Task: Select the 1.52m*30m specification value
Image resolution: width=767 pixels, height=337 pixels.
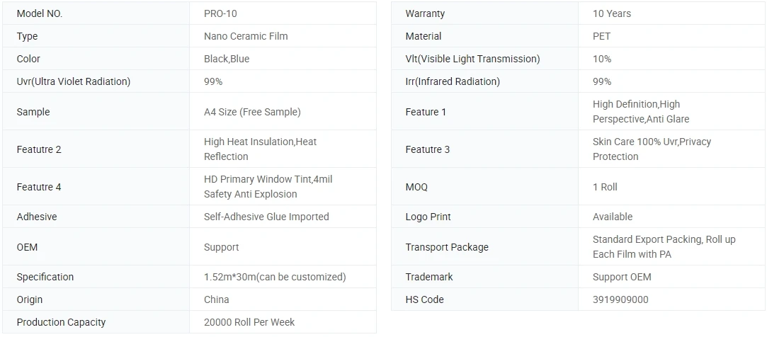Action: 275,277
